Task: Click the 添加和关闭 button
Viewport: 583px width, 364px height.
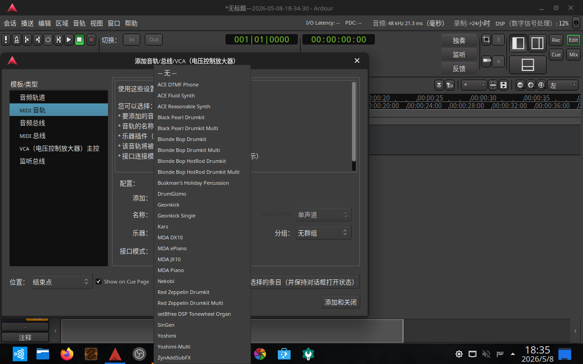Action: point(340,302)
